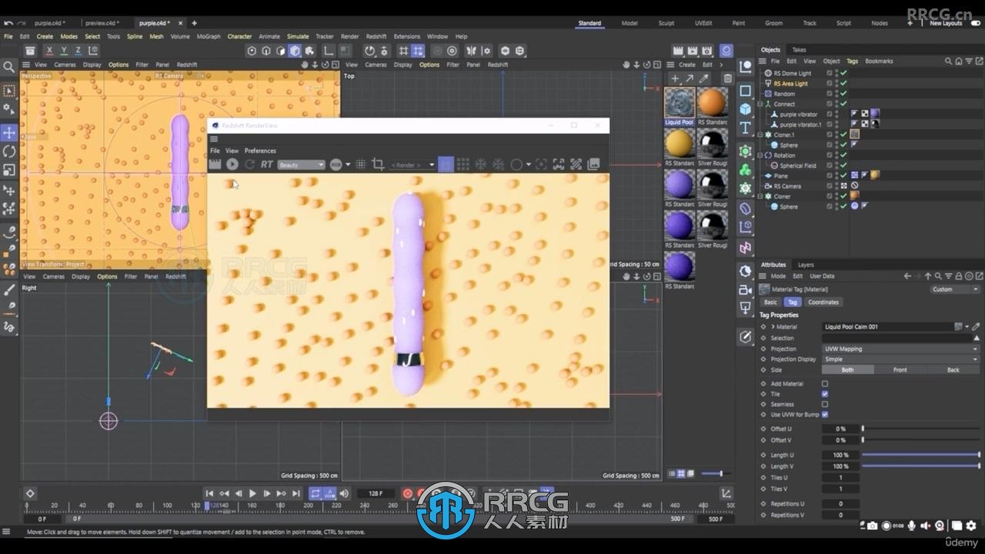Open the search magnifier at top left
This screenshot has height=554, width=985.
pos(9,67)
